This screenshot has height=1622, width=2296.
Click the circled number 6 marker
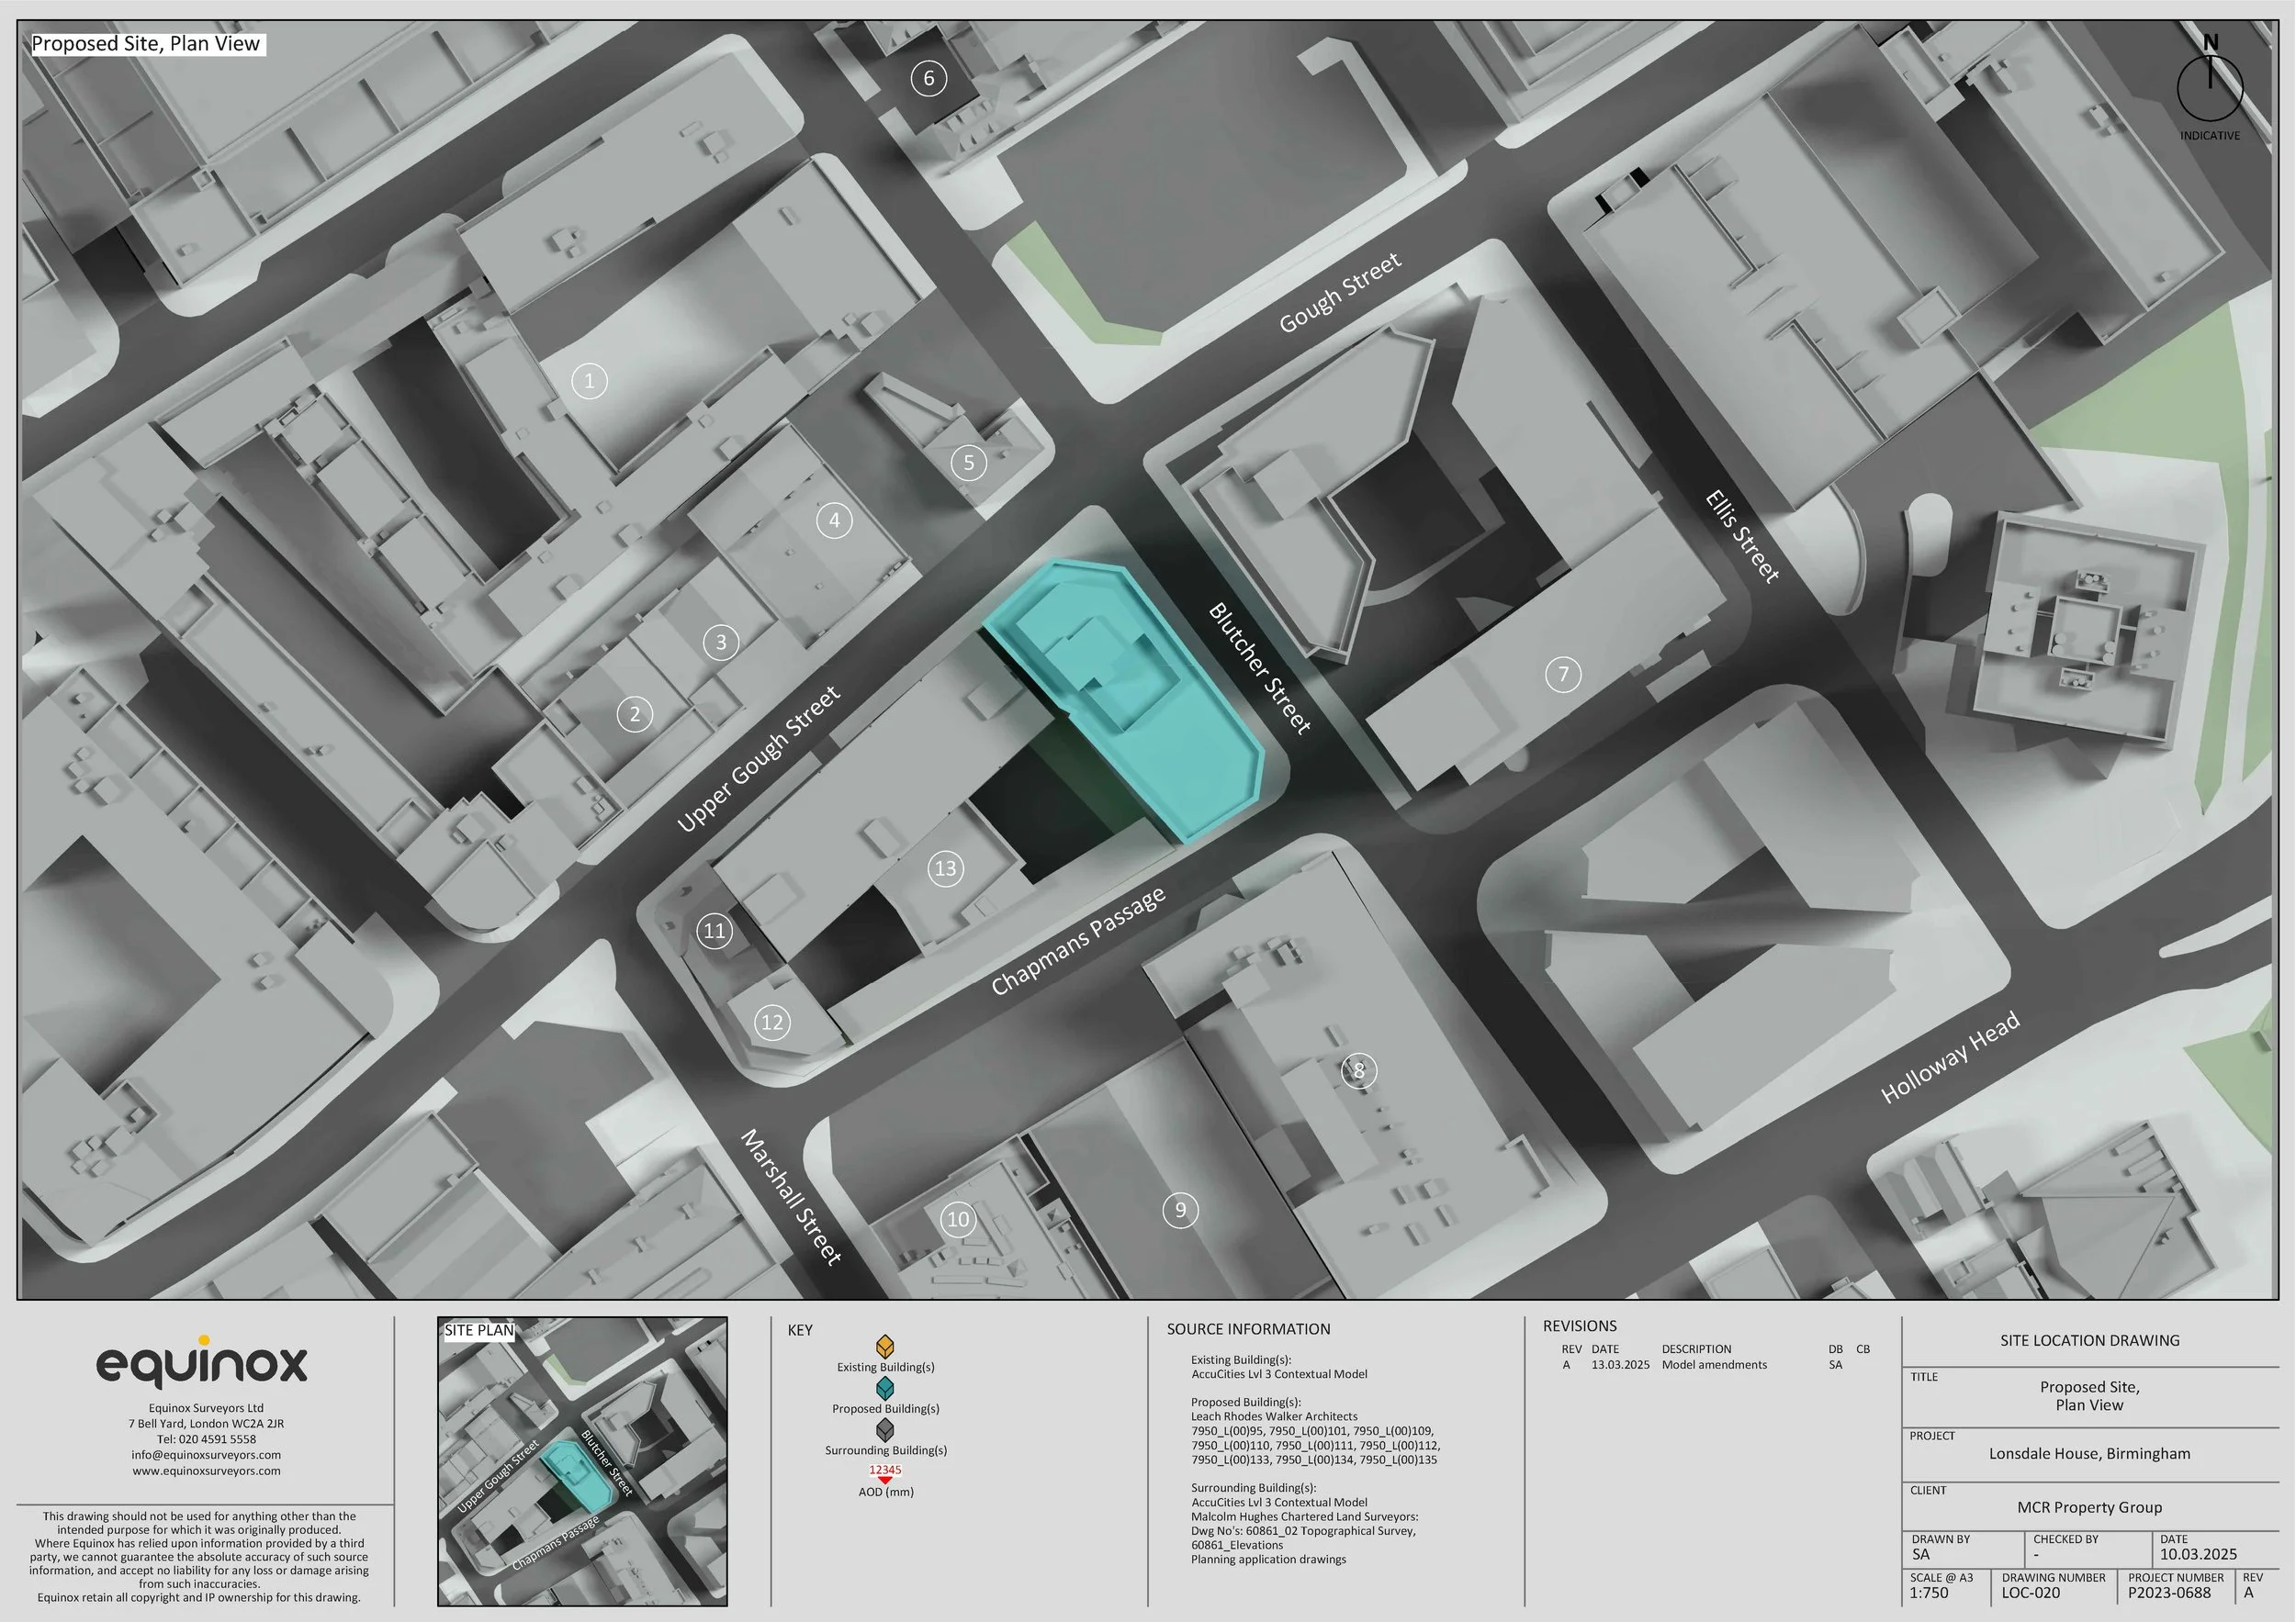[929, 78]
